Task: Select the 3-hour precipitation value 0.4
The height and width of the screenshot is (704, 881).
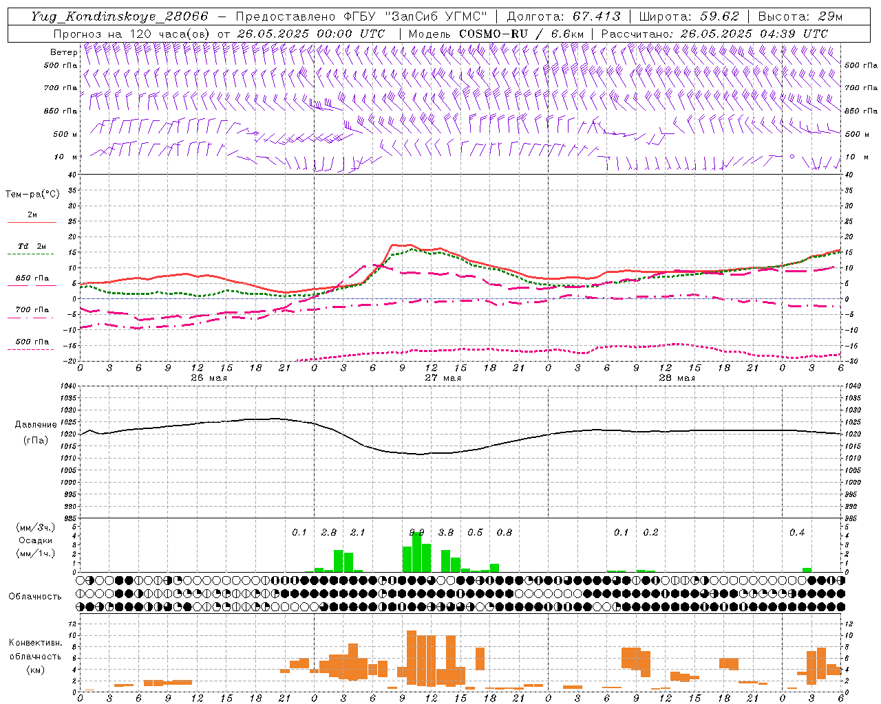Action: tap(797, 533)
